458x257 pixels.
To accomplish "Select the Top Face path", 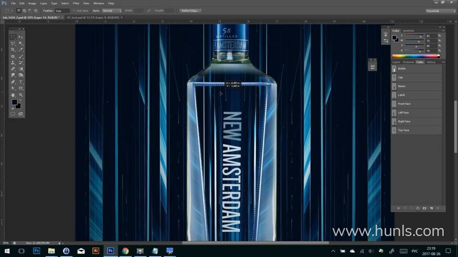I will coord(416,130).
